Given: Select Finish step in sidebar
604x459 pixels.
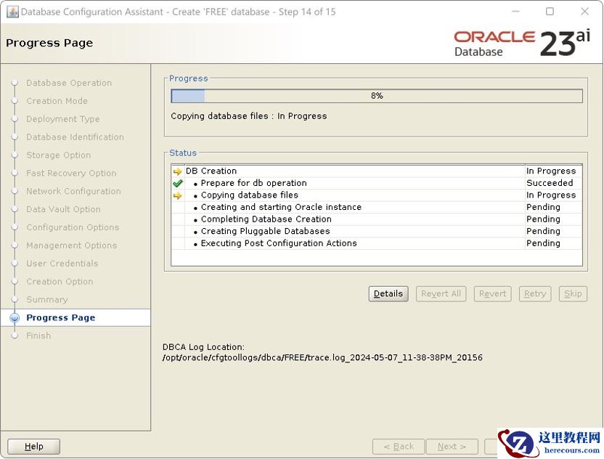Looking at the screenshot, I should point(38,336).
